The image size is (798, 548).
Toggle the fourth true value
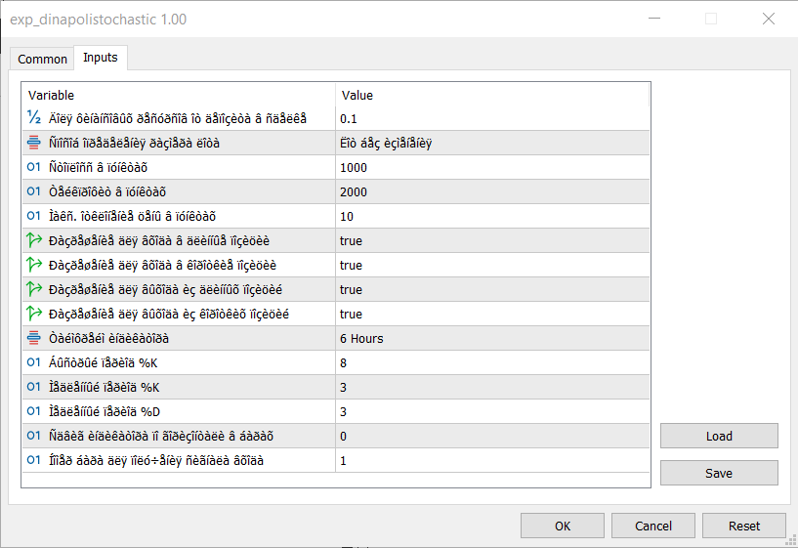492,314
